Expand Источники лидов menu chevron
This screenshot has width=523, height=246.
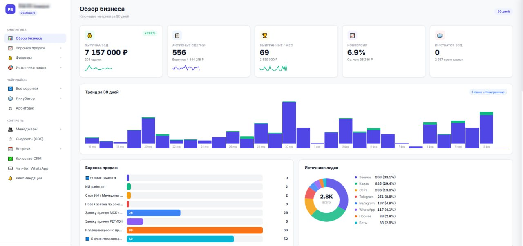click(60, 68)
